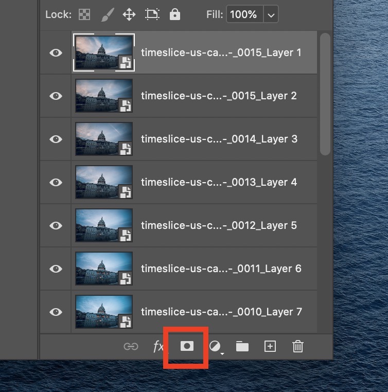Click the Layer 2 thumbnail
Image resolution: width=388 pixels, height=392 pixels.
click(x=104, y=96)
